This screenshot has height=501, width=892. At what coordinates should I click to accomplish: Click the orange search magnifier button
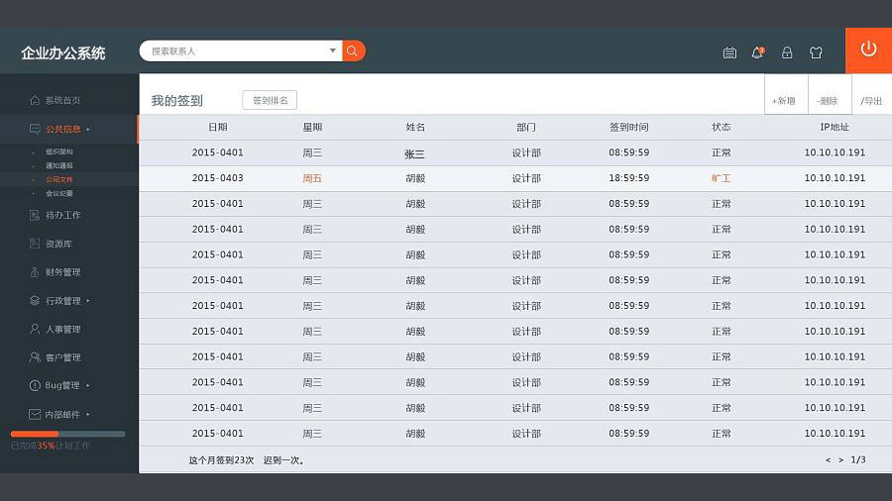click(354, 50)
